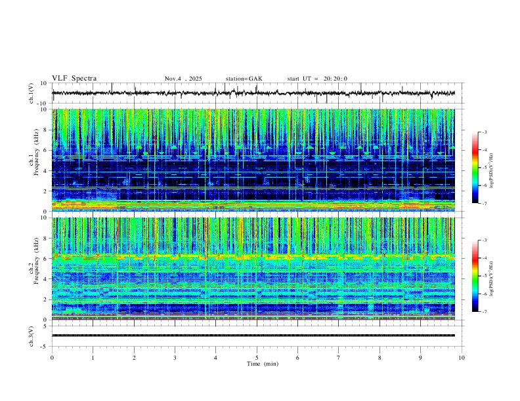This screenshot has height=401, width=520.
Task: Click the "VLF Spectra" plot title
Action: [74, 79]
